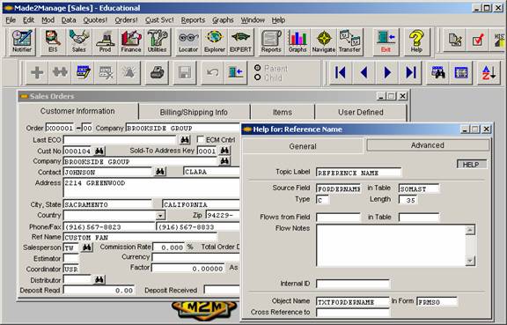Open the File menu
Image resolution: width=507 pixels, height=325 pixels.
[11, 20]
